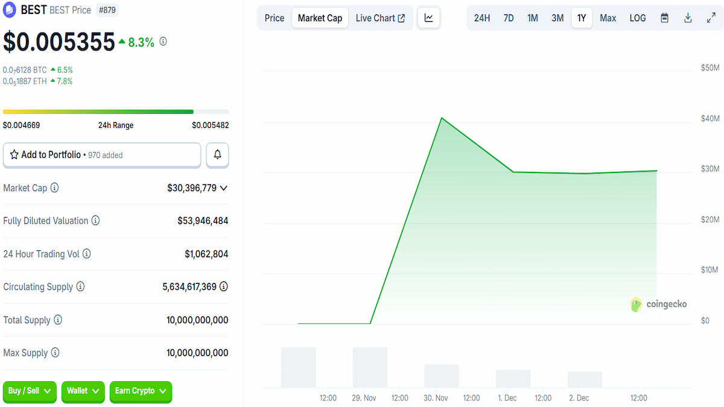
Task: Click the info icon beside Market Cap
Action: coord(55,188)
